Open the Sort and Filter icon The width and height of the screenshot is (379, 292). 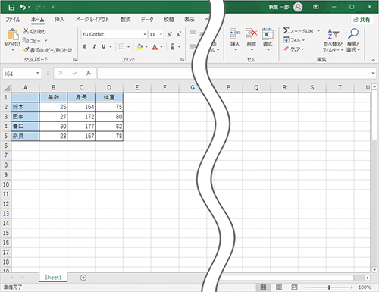point(333,33)
